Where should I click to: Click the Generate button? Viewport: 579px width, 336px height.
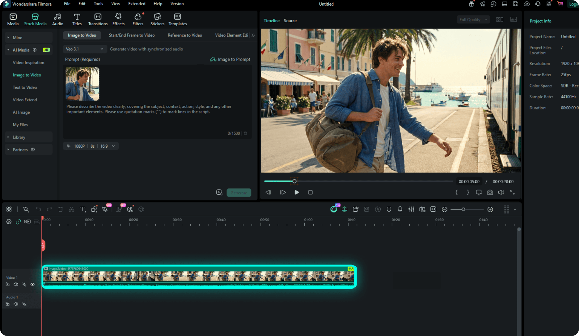coord(239,192)
